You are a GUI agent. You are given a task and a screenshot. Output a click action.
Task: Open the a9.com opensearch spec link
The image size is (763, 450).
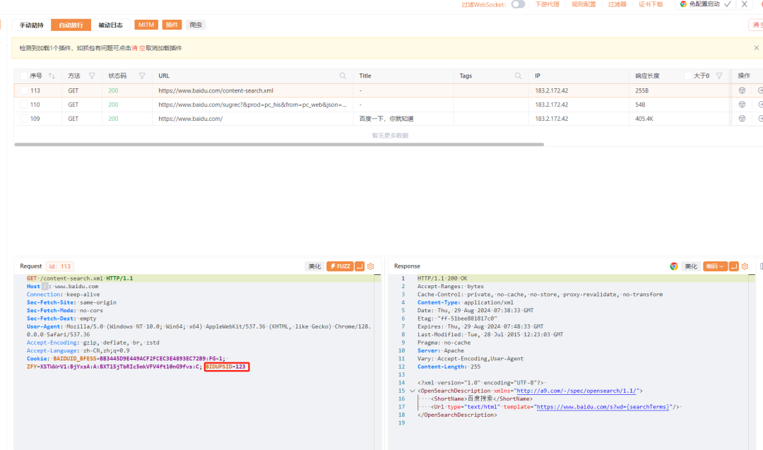576,391
